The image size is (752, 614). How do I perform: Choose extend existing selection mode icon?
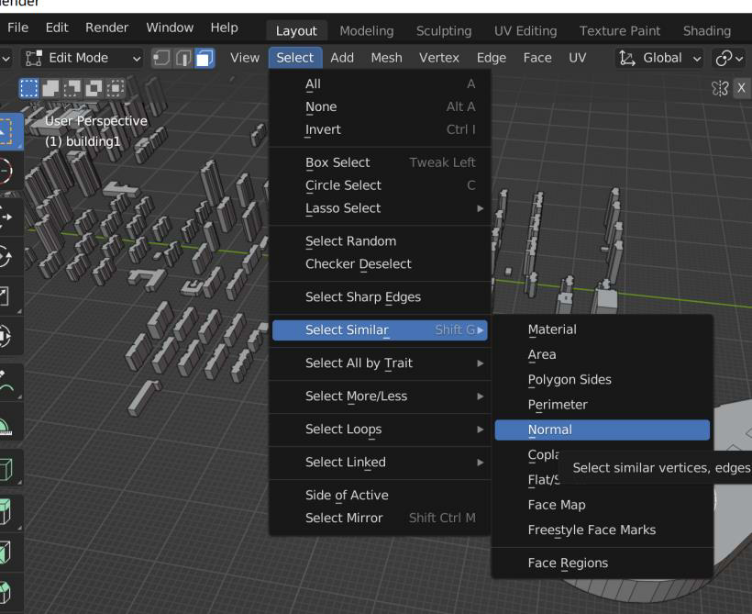tap(50, 88)
